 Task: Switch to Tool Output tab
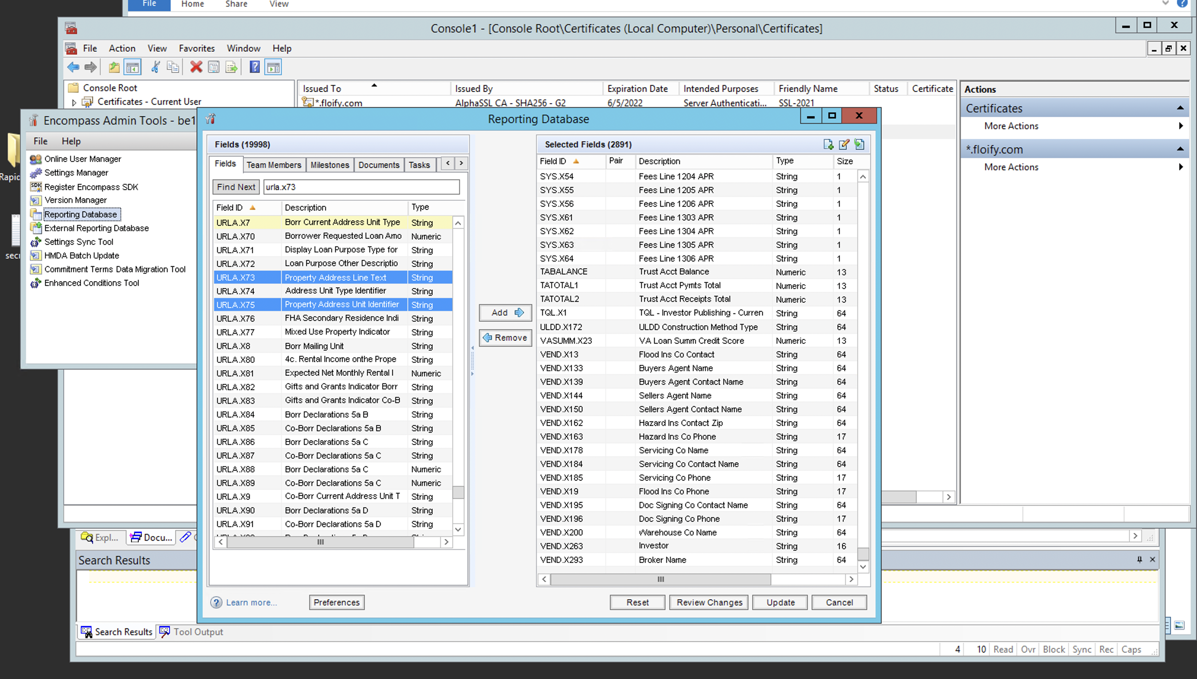(192, 632)
